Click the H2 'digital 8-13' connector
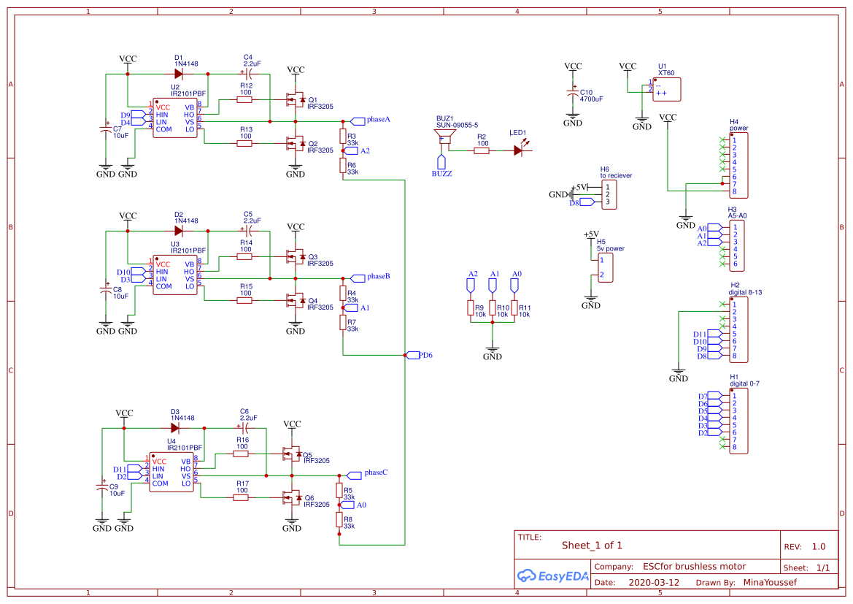The width and height of the screenshot is (853, 604). 739,330
